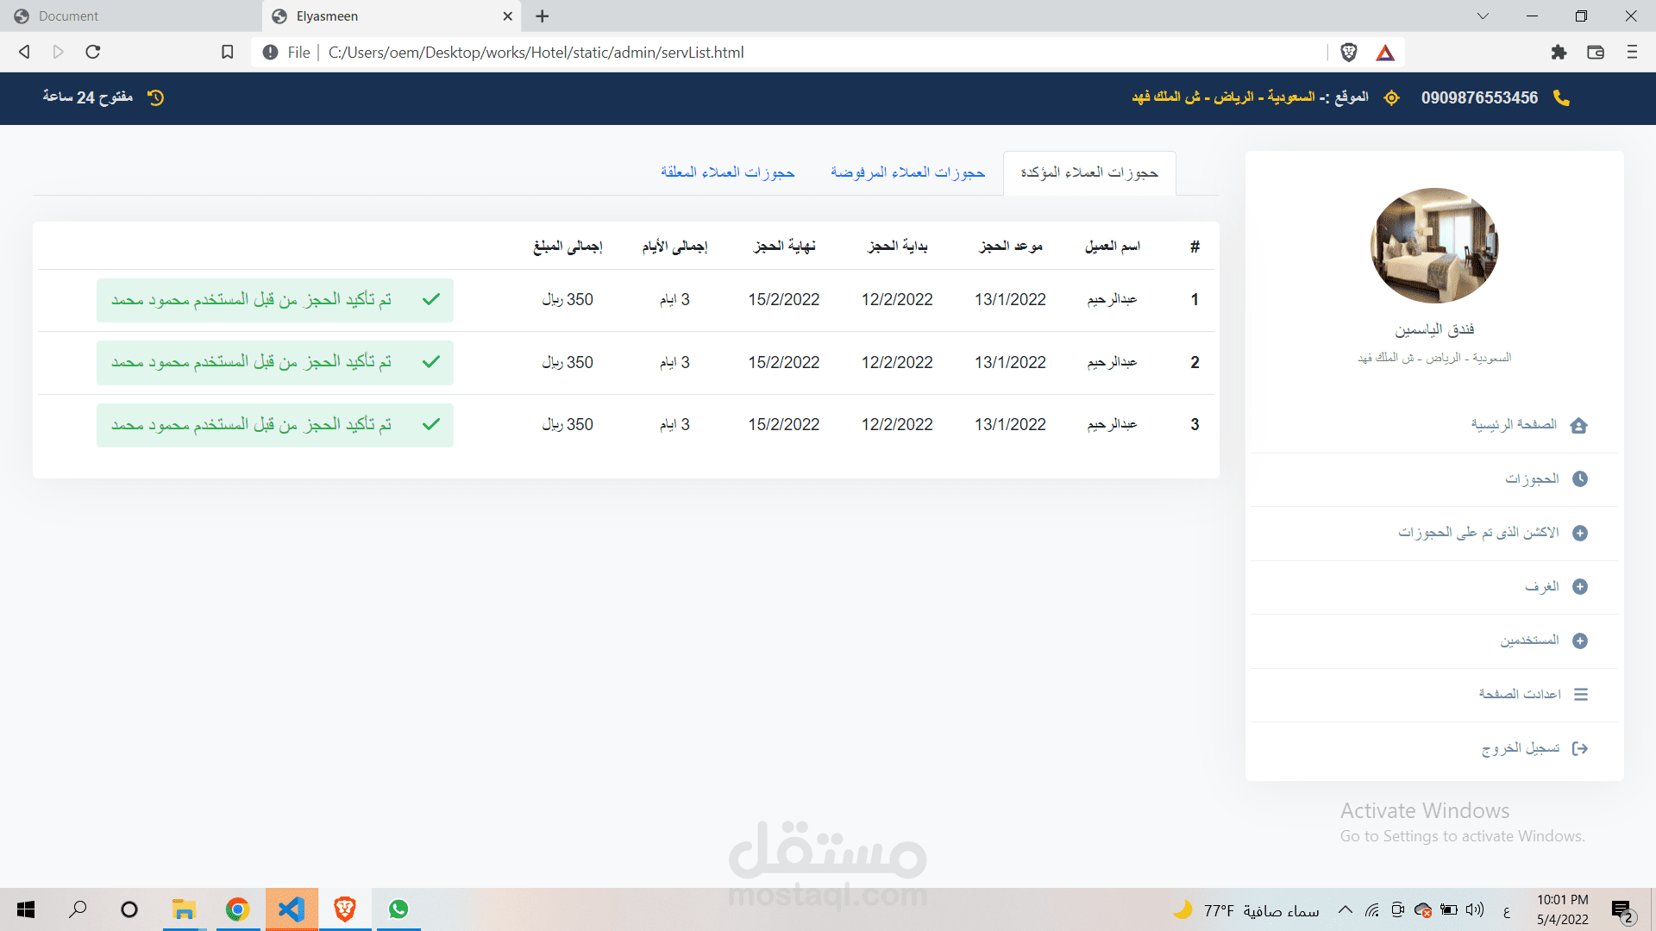Viewport: 1656px width, 931px height.
Task: Open الاكشن الذى تم على الحجوزات link
Action: pyautogui.click(x=1478, y=533)
